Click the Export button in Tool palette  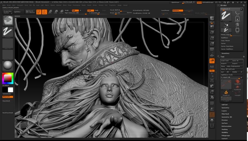click(x=237, y=64)
